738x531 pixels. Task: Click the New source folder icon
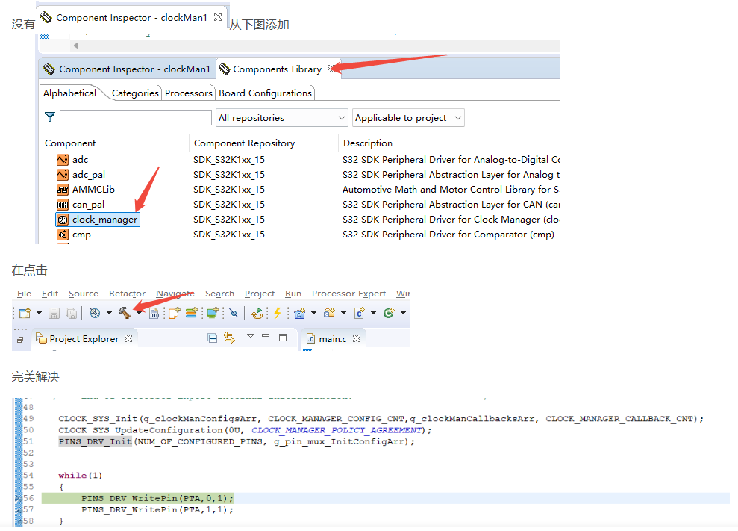[x=330, y=313]
